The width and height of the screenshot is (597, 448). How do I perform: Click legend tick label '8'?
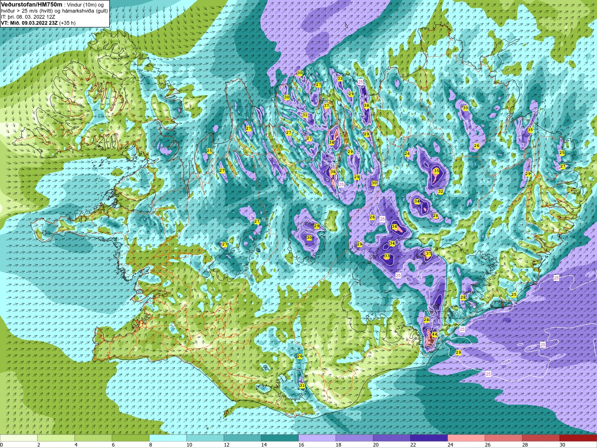[x=151, y=445]
